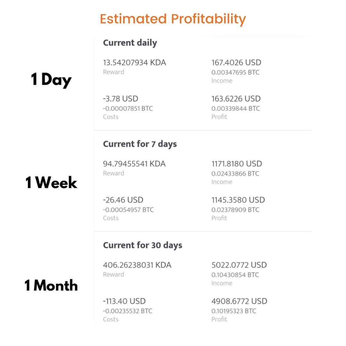Click the 1 Day label
Viewport: 346px width, 346px height.
click(51, 80)
